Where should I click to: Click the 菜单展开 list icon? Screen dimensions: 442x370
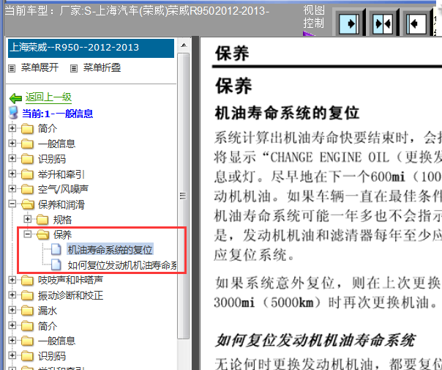pyautogui.click(x=12, y=68)
